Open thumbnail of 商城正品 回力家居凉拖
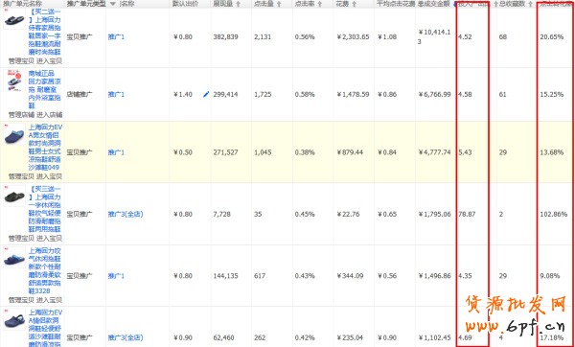Image resolution: width=575 pixels, height=347 pixels. 14,81
